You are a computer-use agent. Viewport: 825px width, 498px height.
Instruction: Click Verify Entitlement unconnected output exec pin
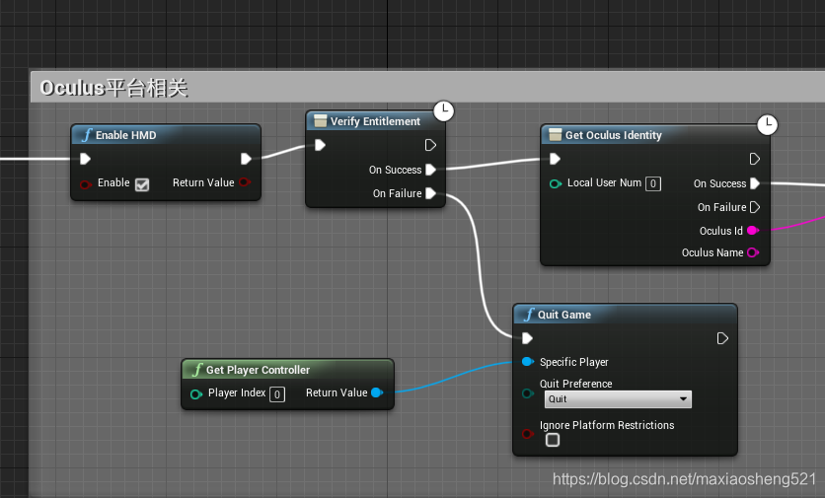(430, 145)
